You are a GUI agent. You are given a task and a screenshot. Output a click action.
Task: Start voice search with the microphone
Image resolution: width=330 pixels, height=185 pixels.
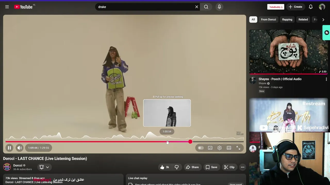219,7
